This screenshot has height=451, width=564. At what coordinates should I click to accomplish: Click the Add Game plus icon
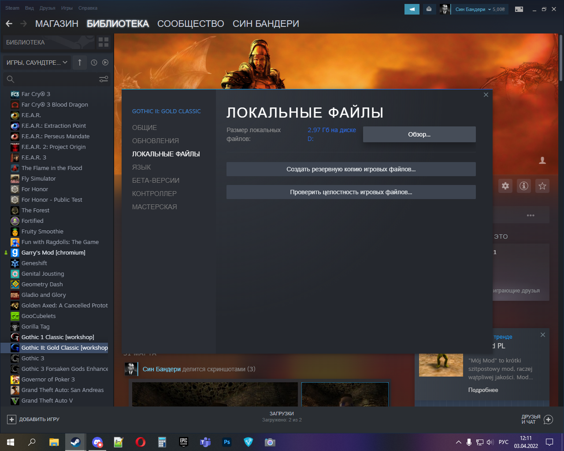[12, 419]
